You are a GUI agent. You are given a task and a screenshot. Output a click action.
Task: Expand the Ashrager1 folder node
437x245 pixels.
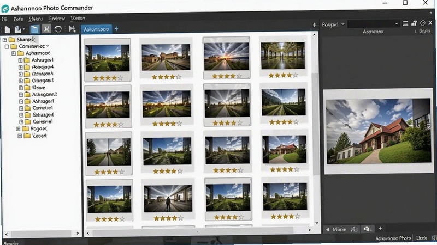(x=20, y=60)
